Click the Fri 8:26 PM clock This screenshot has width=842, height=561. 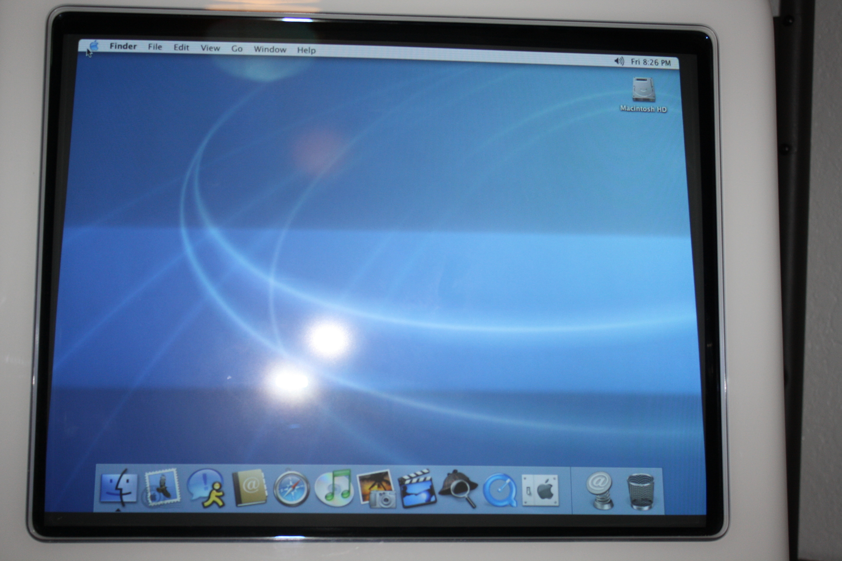coord(650,62)
